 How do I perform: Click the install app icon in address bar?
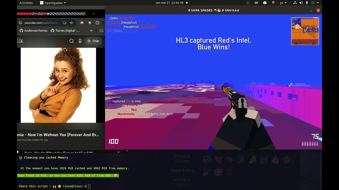(64, 23)
